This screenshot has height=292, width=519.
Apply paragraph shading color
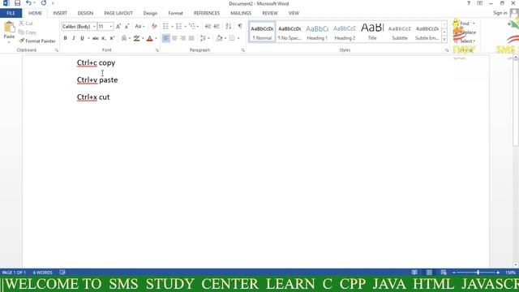[x=219, y=38]
